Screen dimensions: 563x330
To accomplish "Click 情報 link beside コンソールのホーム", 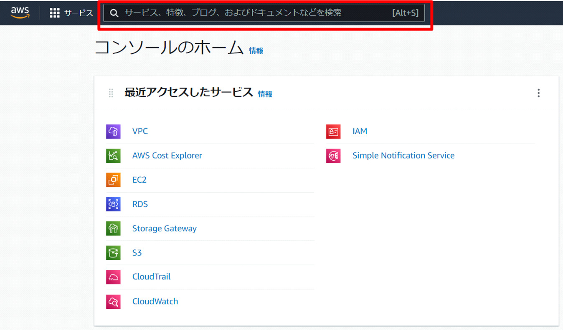I will 256,51.
